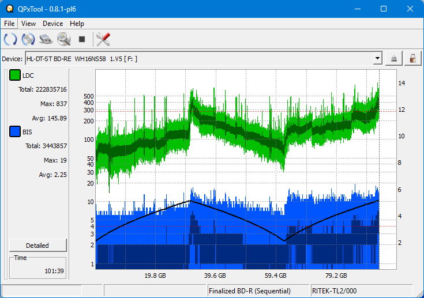Click the Finalized BD-R (Sequential) status text
This screenshot has width=424, height=298.
pos(250,291)
